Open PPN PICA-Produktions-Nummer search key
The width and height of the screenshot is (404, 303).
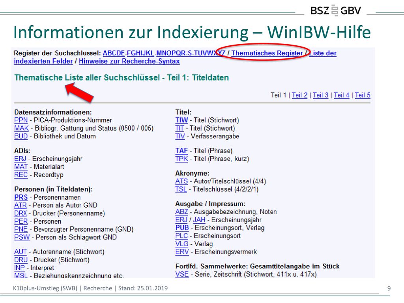click(21, 120)
